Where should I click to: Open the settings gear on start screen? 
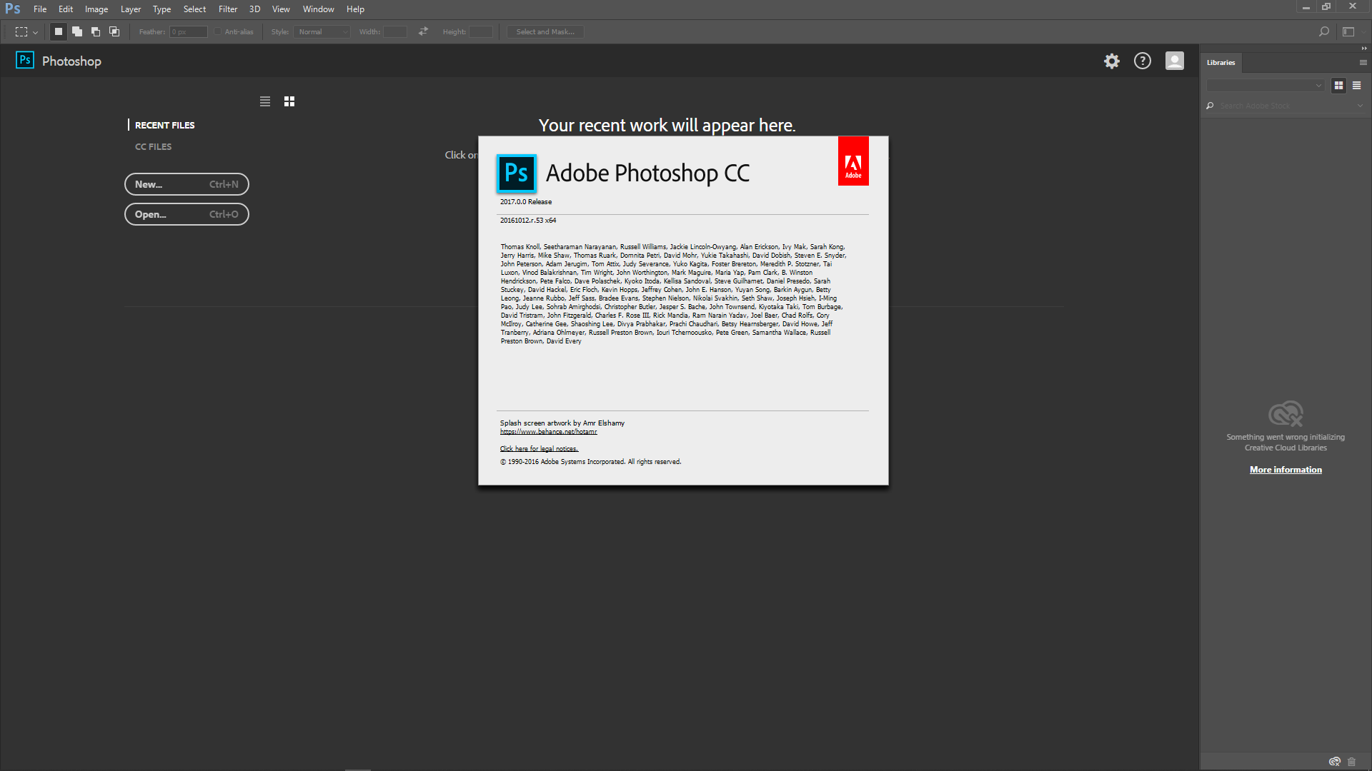coord(1112,61)
